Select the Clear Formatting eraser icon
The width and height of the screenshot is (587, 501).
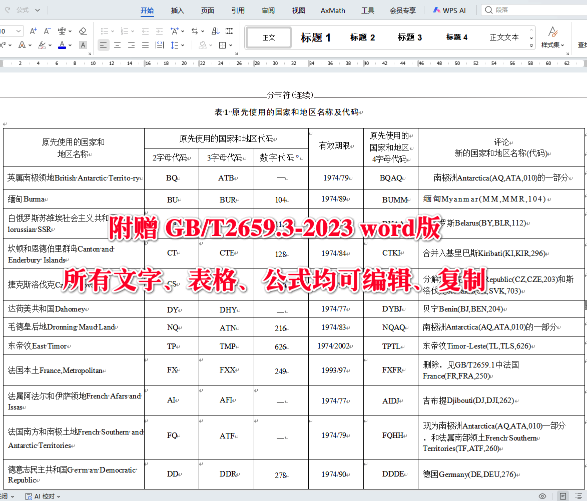click(82, 31)
